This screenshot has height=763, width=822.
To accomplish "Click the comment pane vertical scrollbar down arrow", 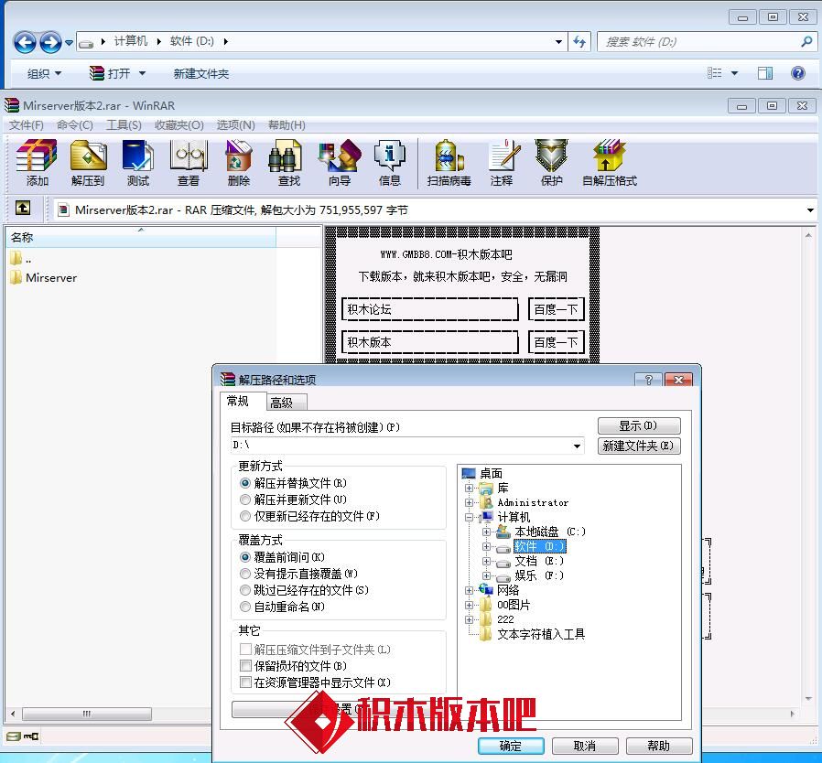I will coord(808,699).
